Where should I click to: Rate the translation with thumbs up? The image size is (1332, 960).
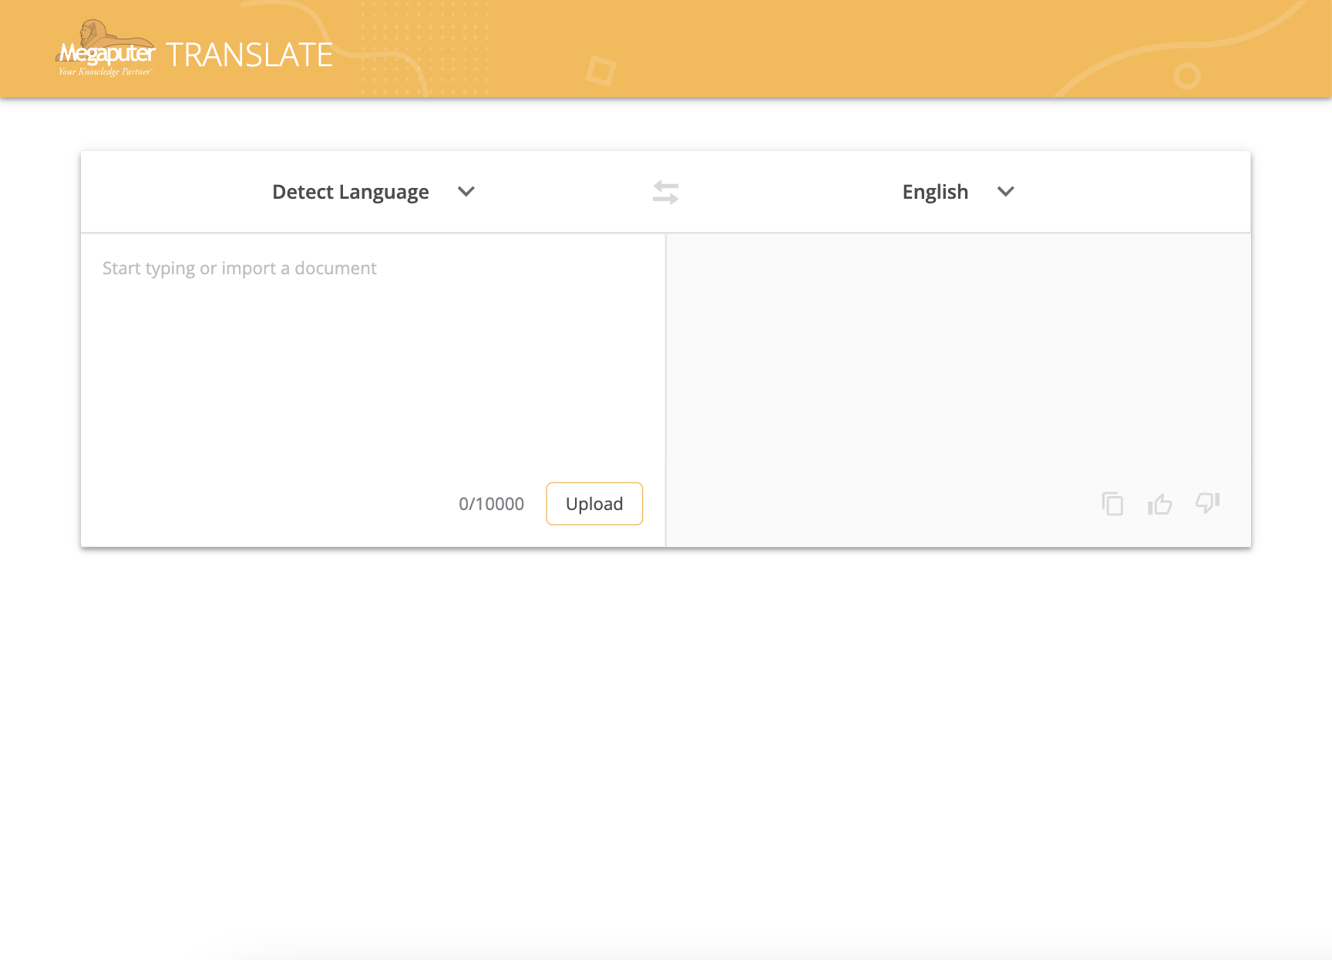[x=1159, y=504]
